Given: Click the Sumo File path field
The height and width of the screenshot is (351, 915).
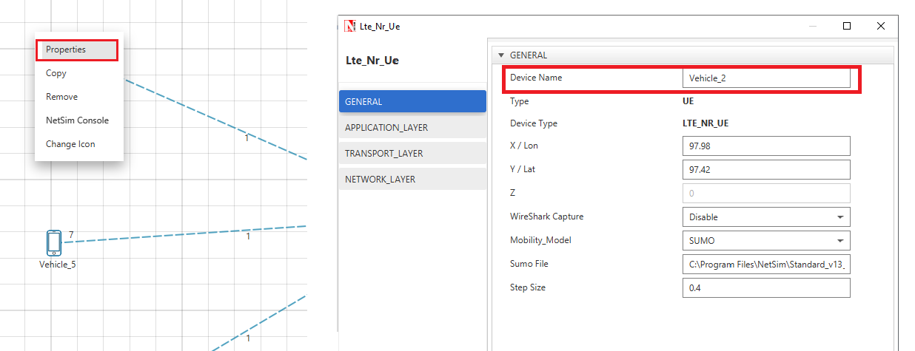Looking at the screenshot, I should (766, 265).
